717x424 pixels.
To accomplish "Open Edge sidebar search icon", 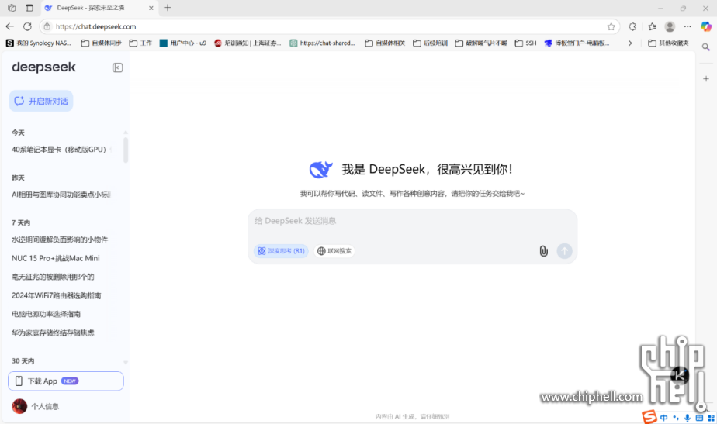I will coord(706,47).
